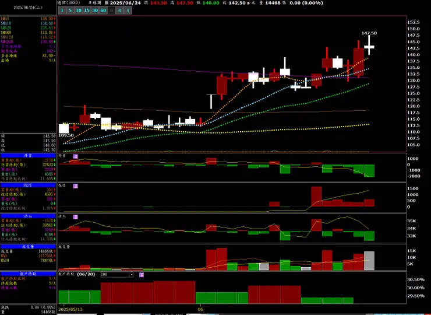Viewport: 431px width, 315px height.
Task: Select the blue 法人 panel header
Action: (x=28, y=216)
